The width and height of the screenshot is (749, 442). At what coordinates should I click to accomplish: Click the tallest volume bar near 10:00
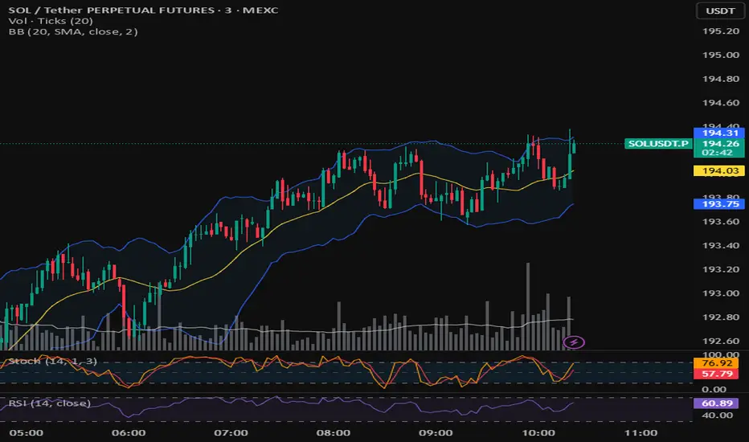pos(528,306)
